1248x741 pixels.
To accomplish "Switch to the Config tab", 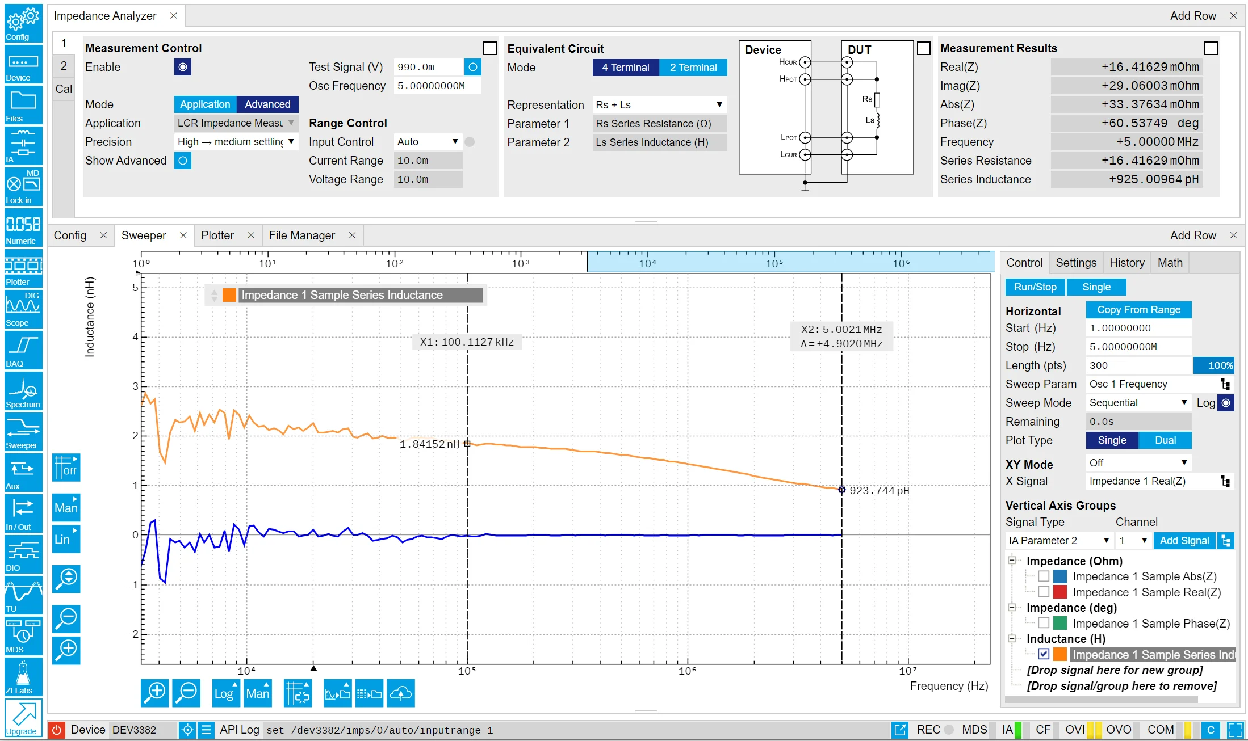I will [70, 235].
